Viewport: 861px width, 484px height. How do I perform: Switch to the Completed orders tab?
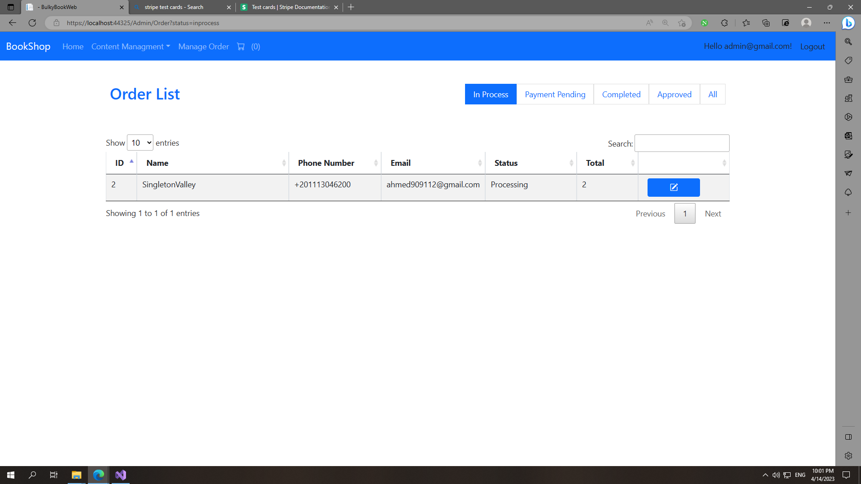(621, 94)
